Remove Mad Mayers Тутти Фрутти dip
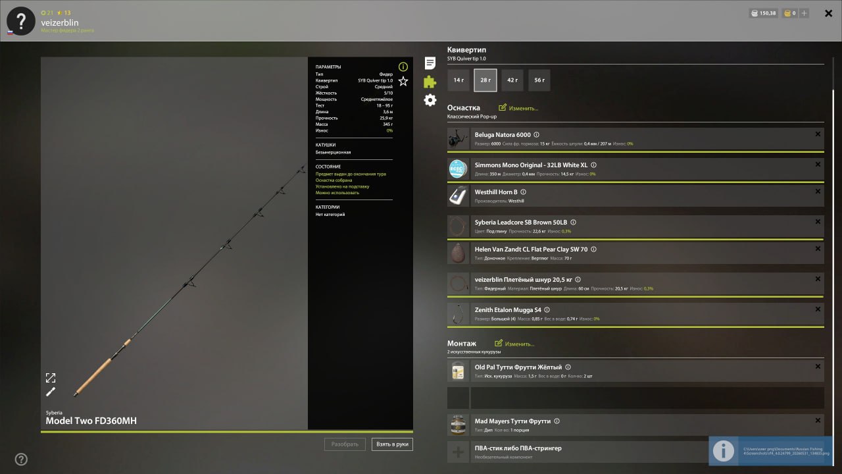The width and height of the screenshot is (842, 474). click(x=818, y=421)
